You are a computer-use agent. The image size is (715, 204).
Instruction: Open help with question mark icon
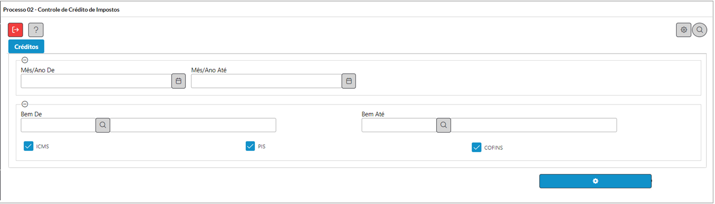click(x=36, y=30)
